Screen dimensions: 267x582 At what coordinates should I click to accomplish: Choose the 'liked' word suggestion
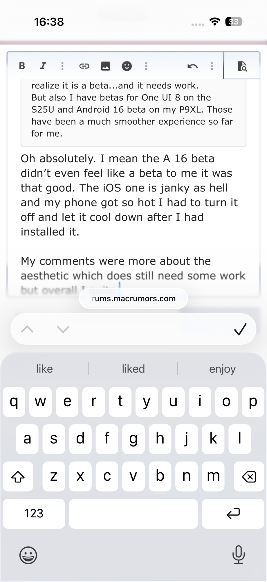pos(133,369)
